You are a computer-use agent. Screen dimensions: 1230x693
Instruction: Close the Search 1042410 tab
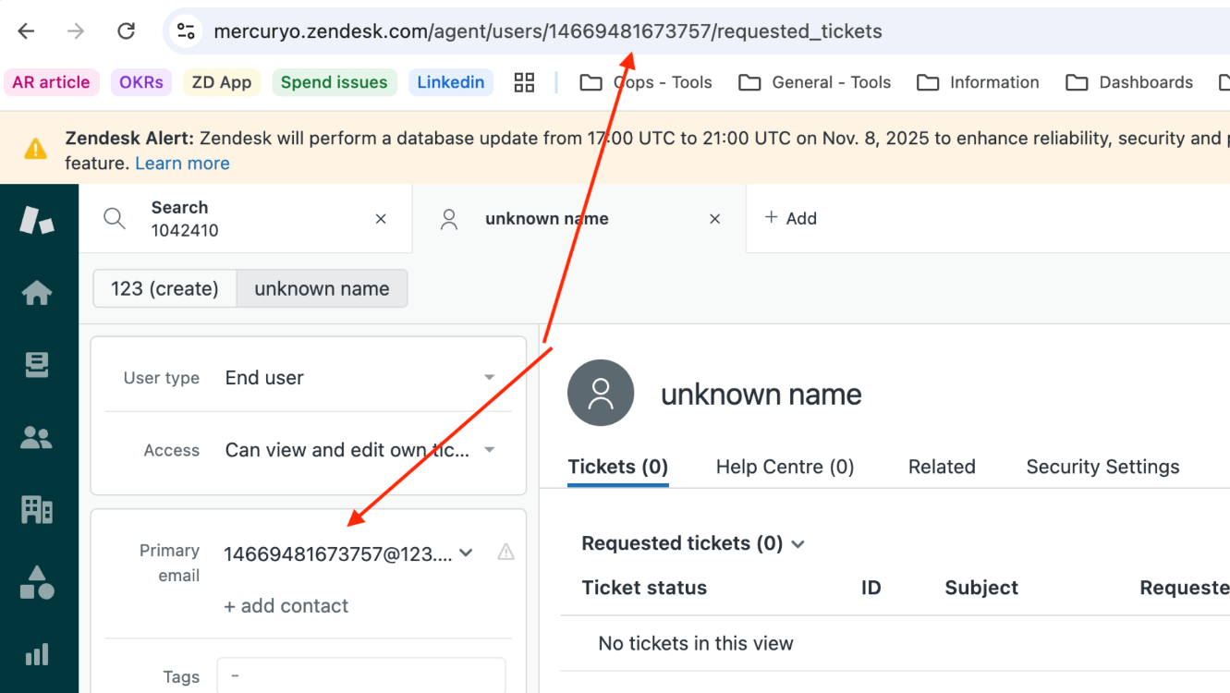point(381,219)
